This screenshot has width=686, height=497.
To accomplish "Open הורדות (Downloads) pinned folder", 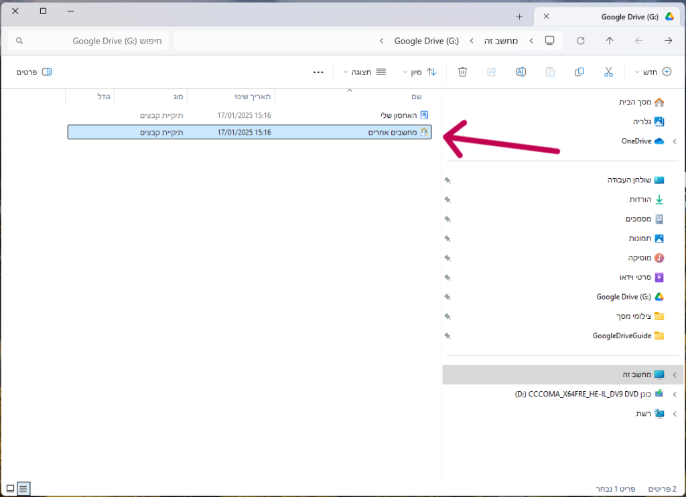I will 646,200.
